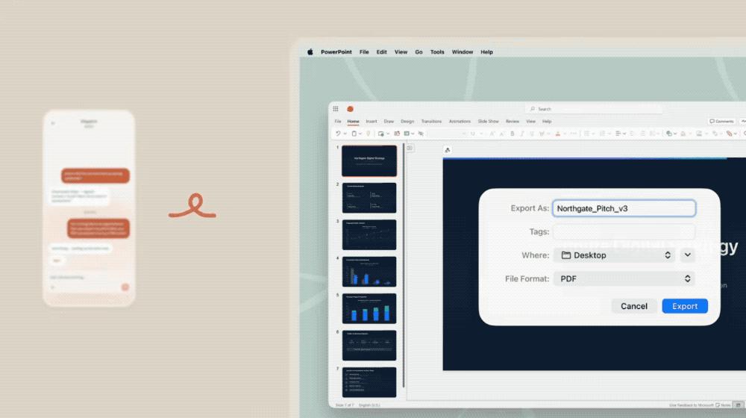
Task: Open the File Format dropdown showing PDF
Action: pyautogui.click(x=624, y=278)
